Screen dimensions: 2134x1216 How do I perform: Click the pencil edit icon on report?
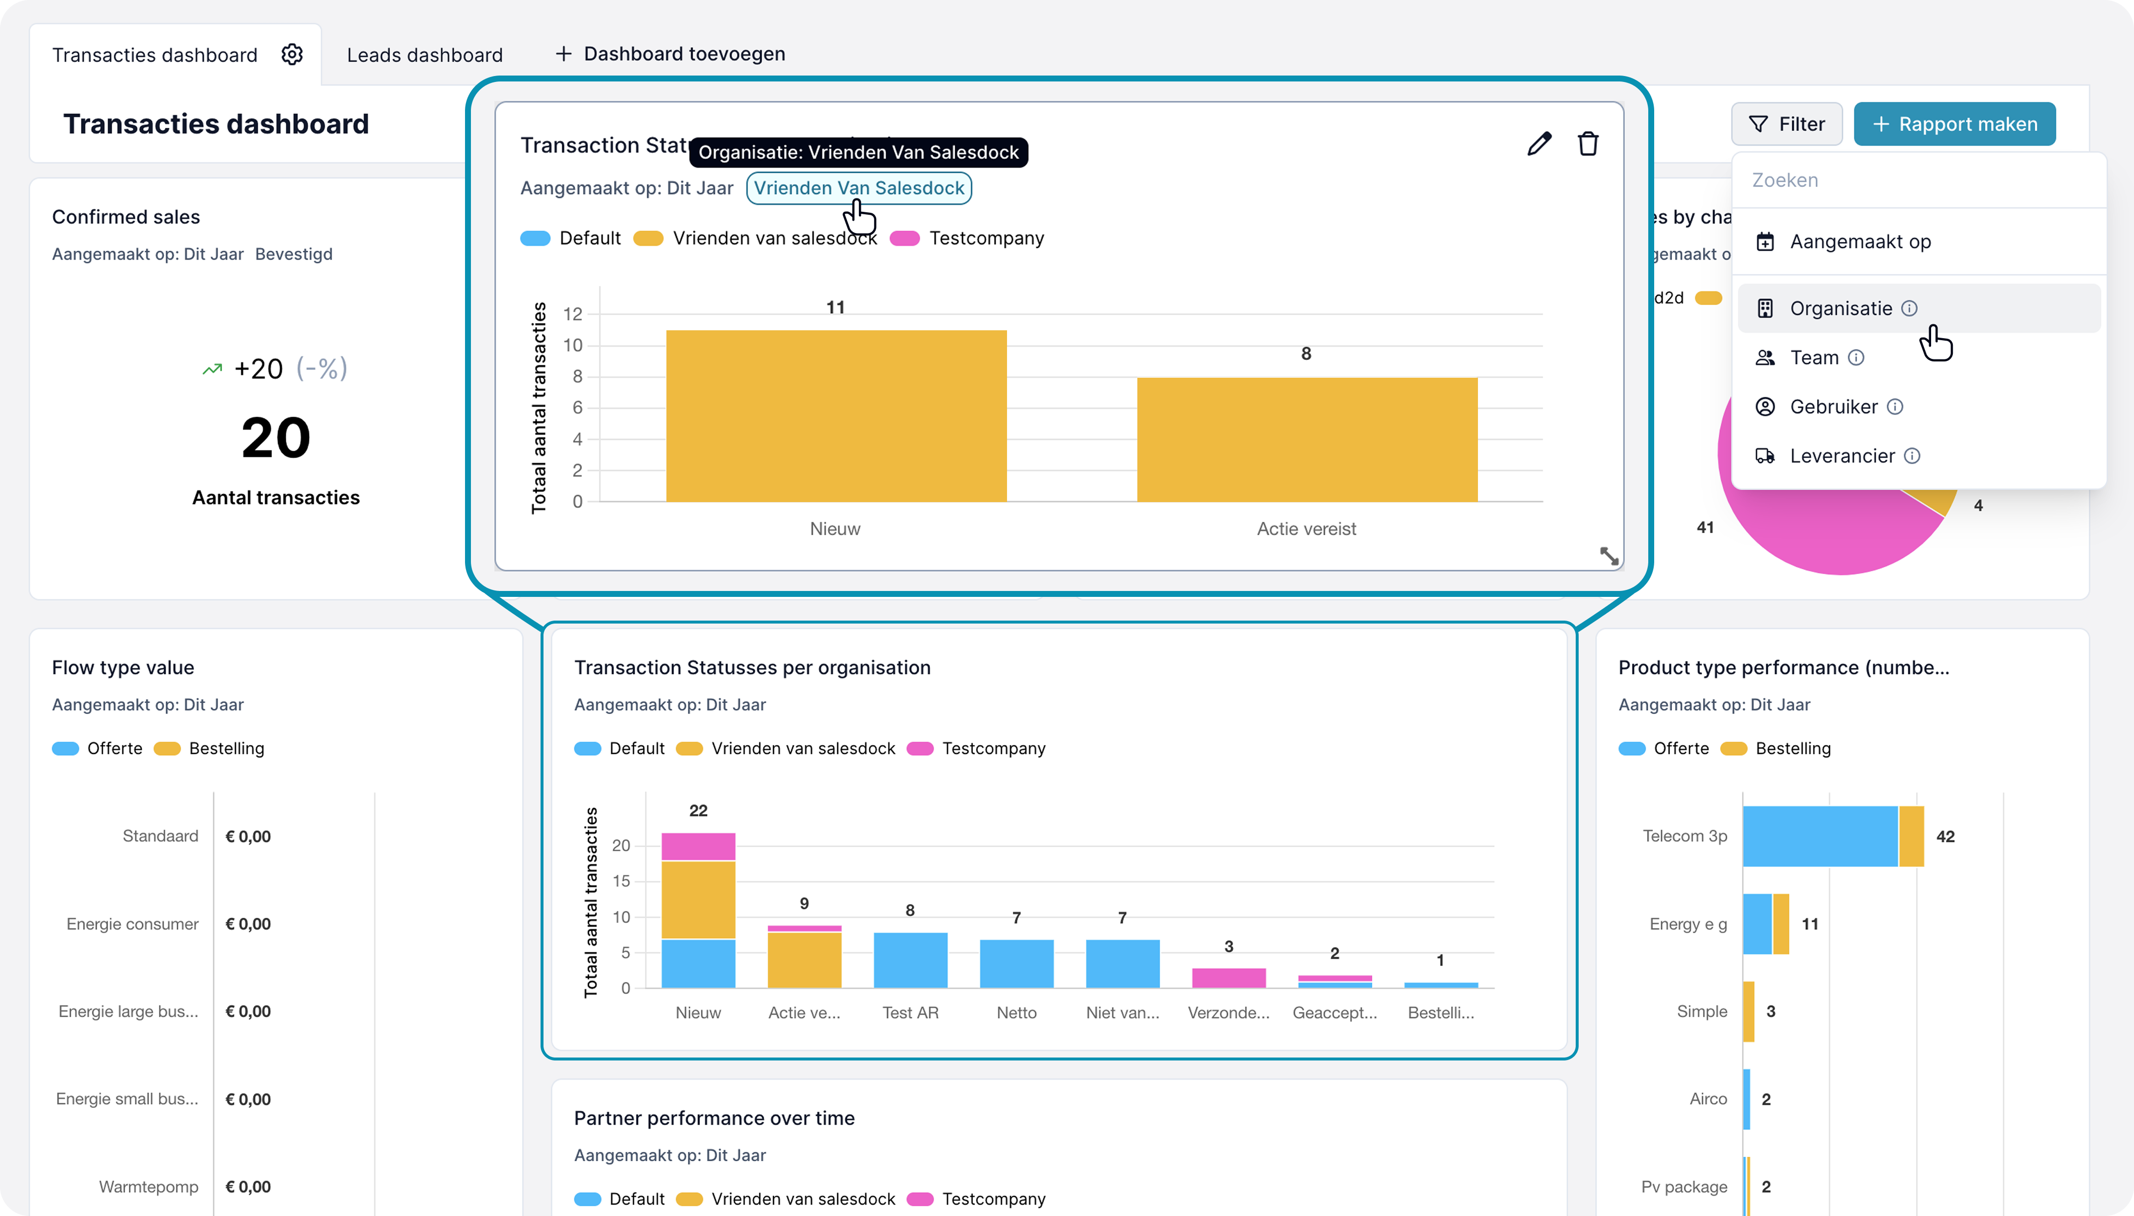point(1539,144)
